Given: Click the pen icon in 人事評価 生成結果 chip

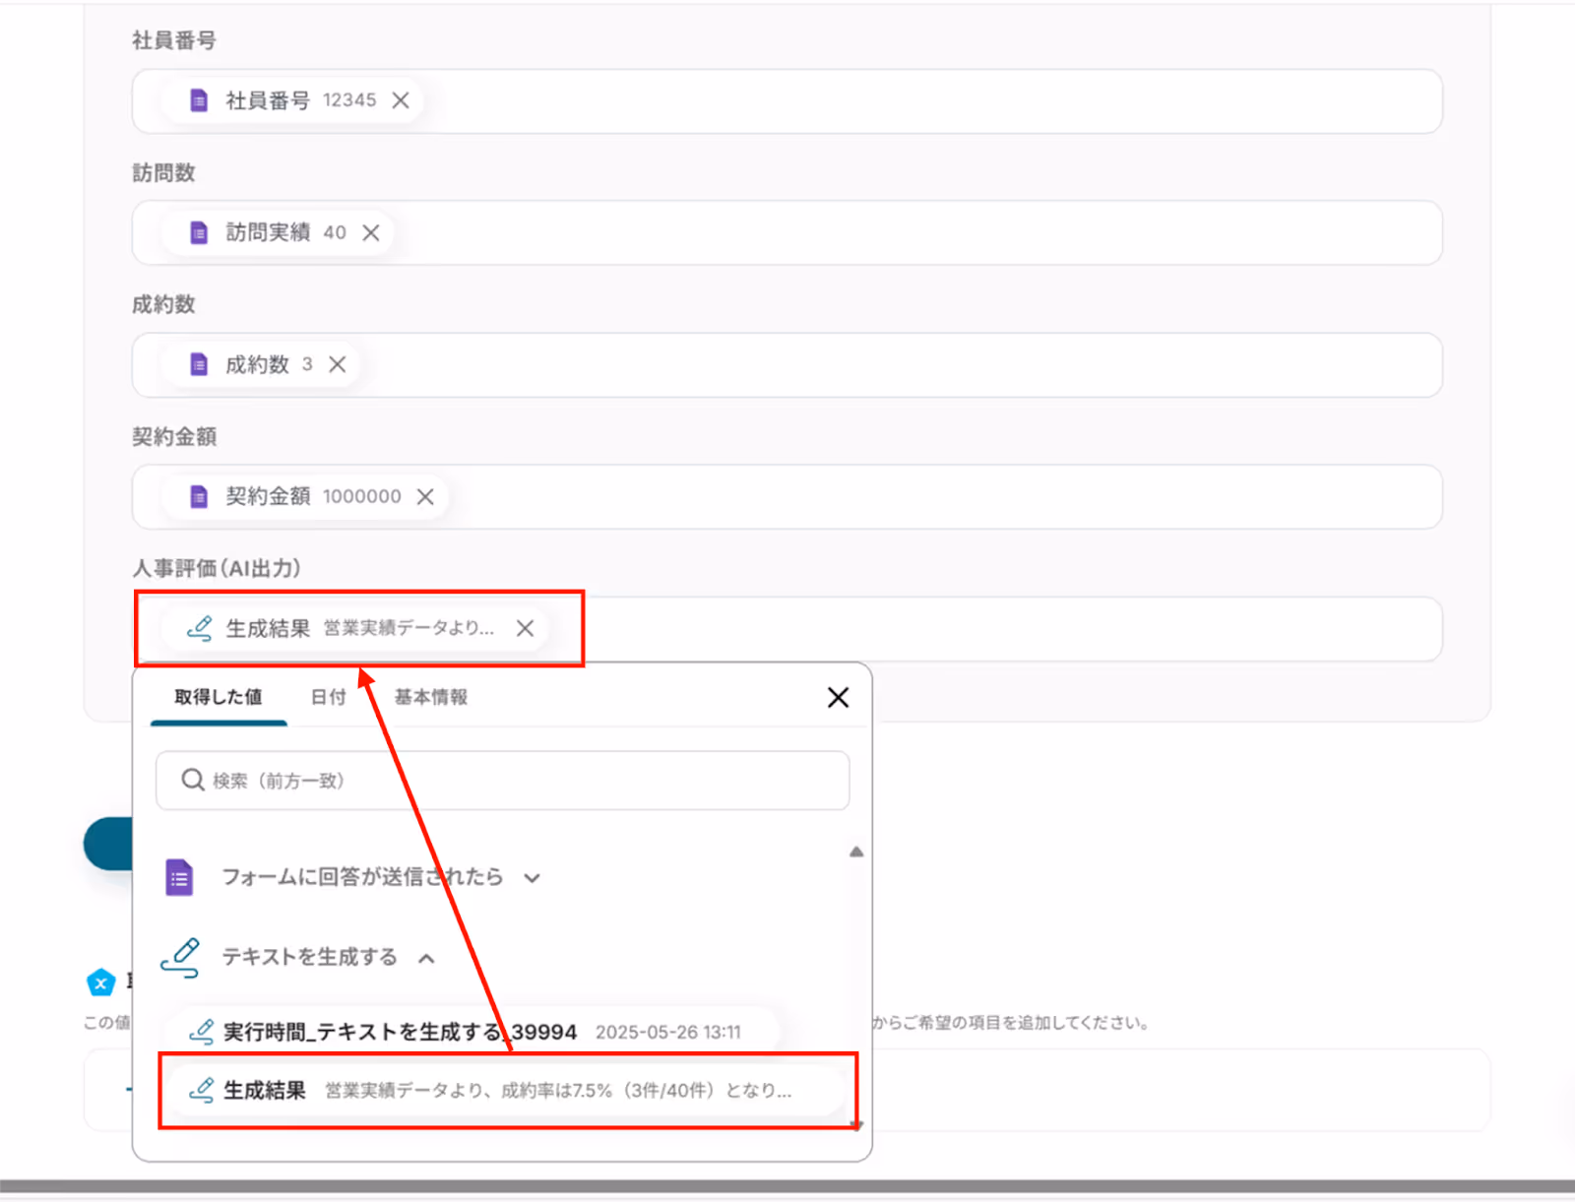Looking at the screenshot, I should click(200, 628).
